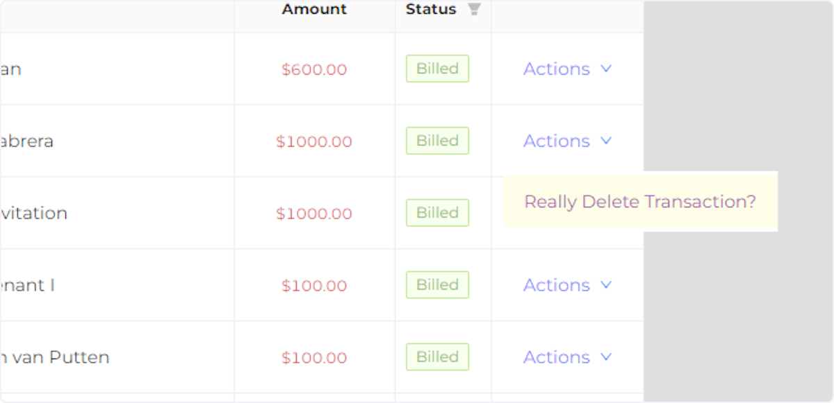Click the Billed badge next to the invitation row
The image size is (834, 403).
click(436, 213)
